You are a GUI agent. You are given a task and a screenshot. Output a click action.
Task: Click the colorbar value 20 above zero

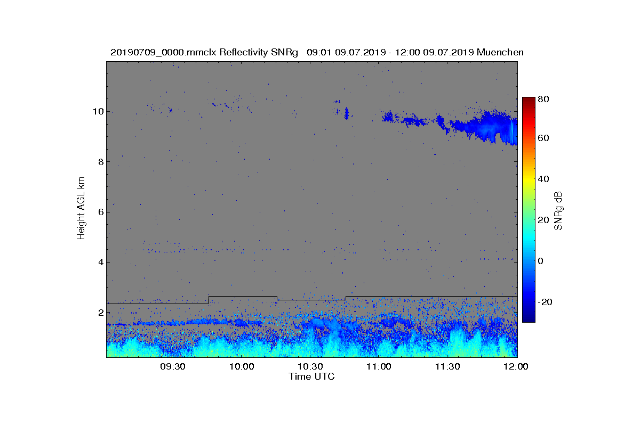coord(544,220)
